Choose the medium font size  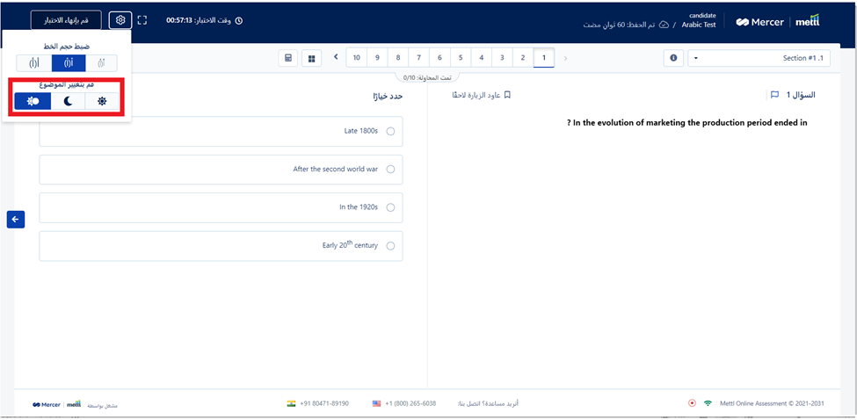[69, 63]
